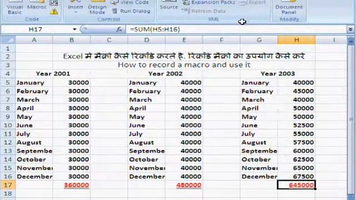
Task: Select highlighted row 17 header
Action: pos(8,185)
